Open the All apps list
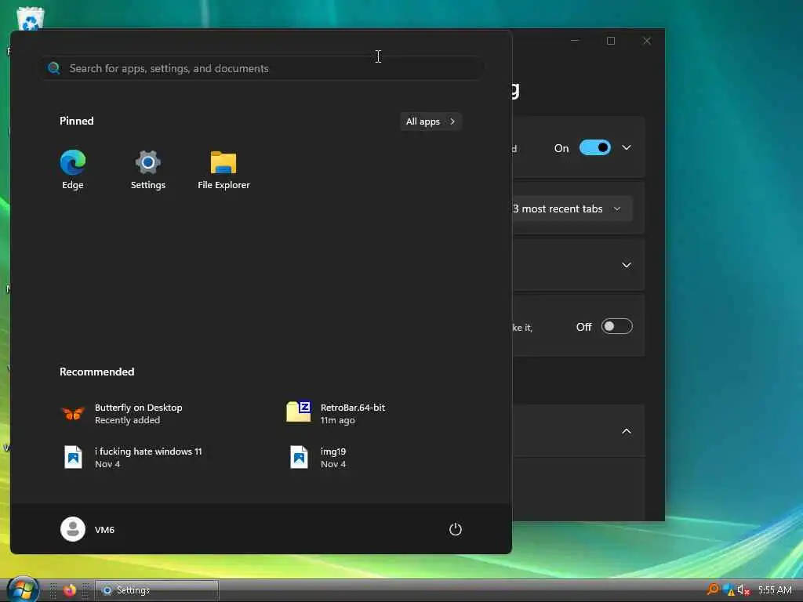Viewport: 803px width, 602px height. click(x=431, y=121)
